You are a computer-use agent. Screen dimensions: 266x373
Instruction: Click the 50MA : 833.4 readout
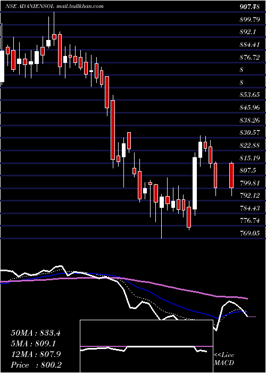(x=36, y=333)
